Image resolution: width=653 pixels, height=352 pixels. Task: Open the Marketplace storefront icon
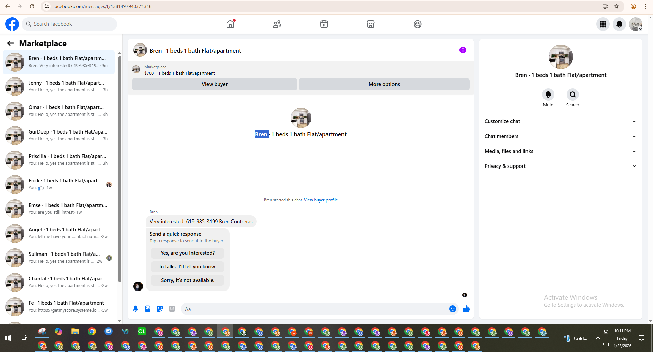pos(371,24)
